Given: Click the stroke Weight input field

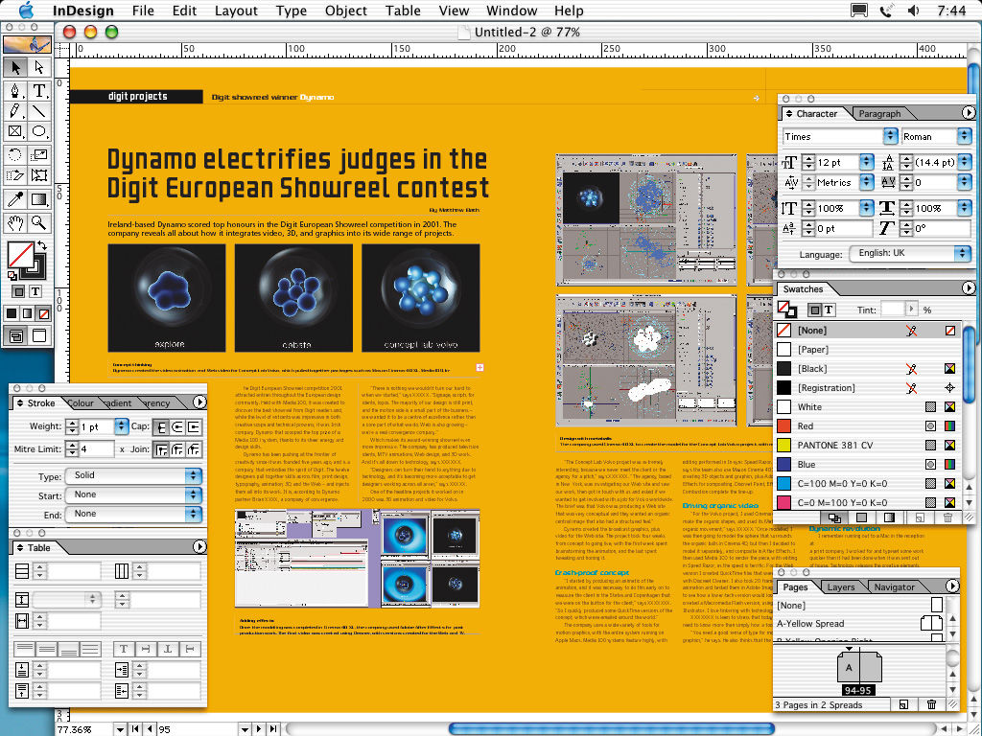Looking at the screenshot, I should tap(97, 426).
